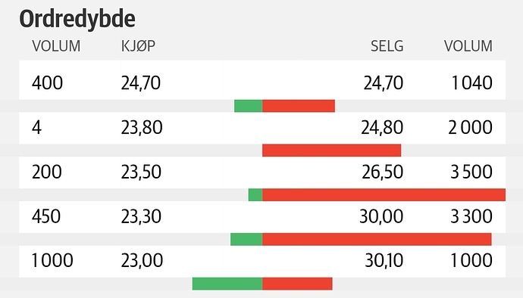Image resolution: width=523 pixels, height=298 pixels.
Task: Select sell volume 1 040
Action: click(x=471, y=83)
